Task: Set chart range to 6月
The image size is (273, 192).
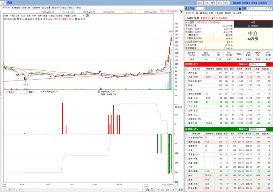Action: (x=162, y=190)
